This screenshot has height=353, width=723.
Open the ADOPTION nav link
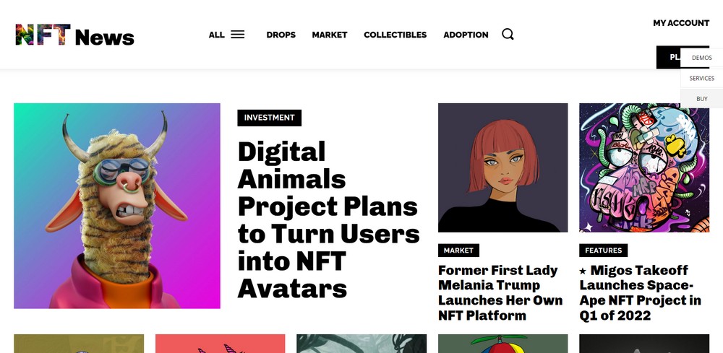click(466, 35)
